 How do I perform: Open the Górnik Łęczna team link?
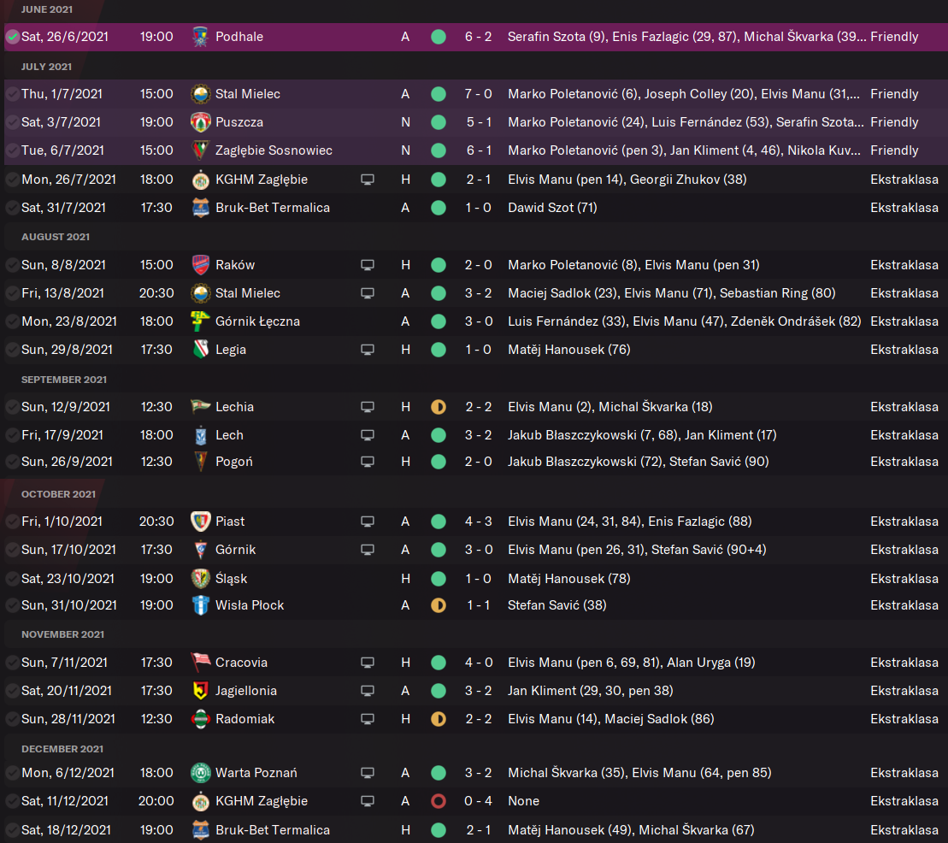[257, 321]
